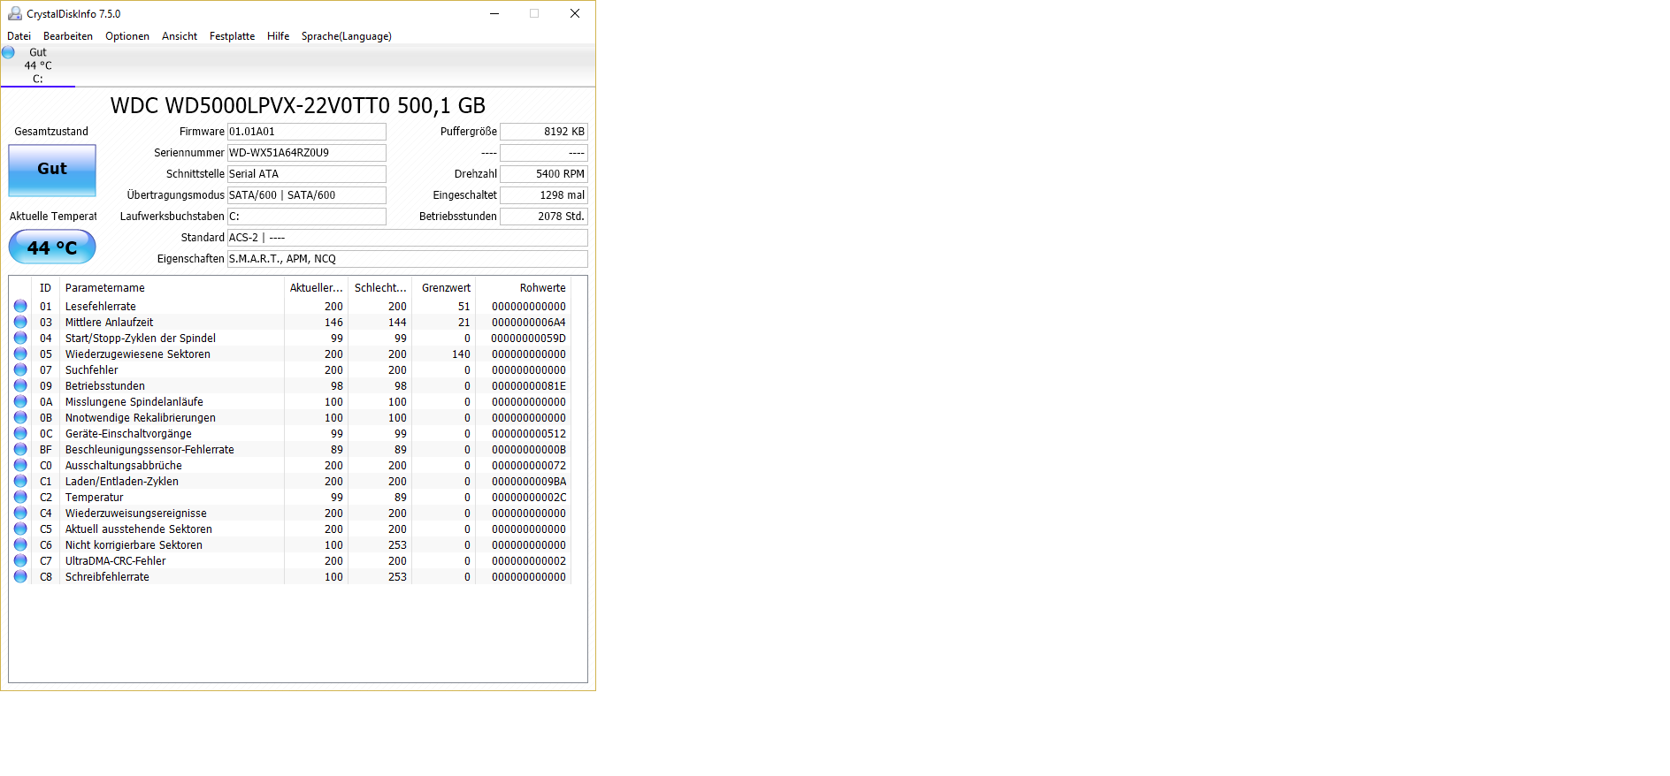Open the Optionen menu

click(x=127, y=36)
